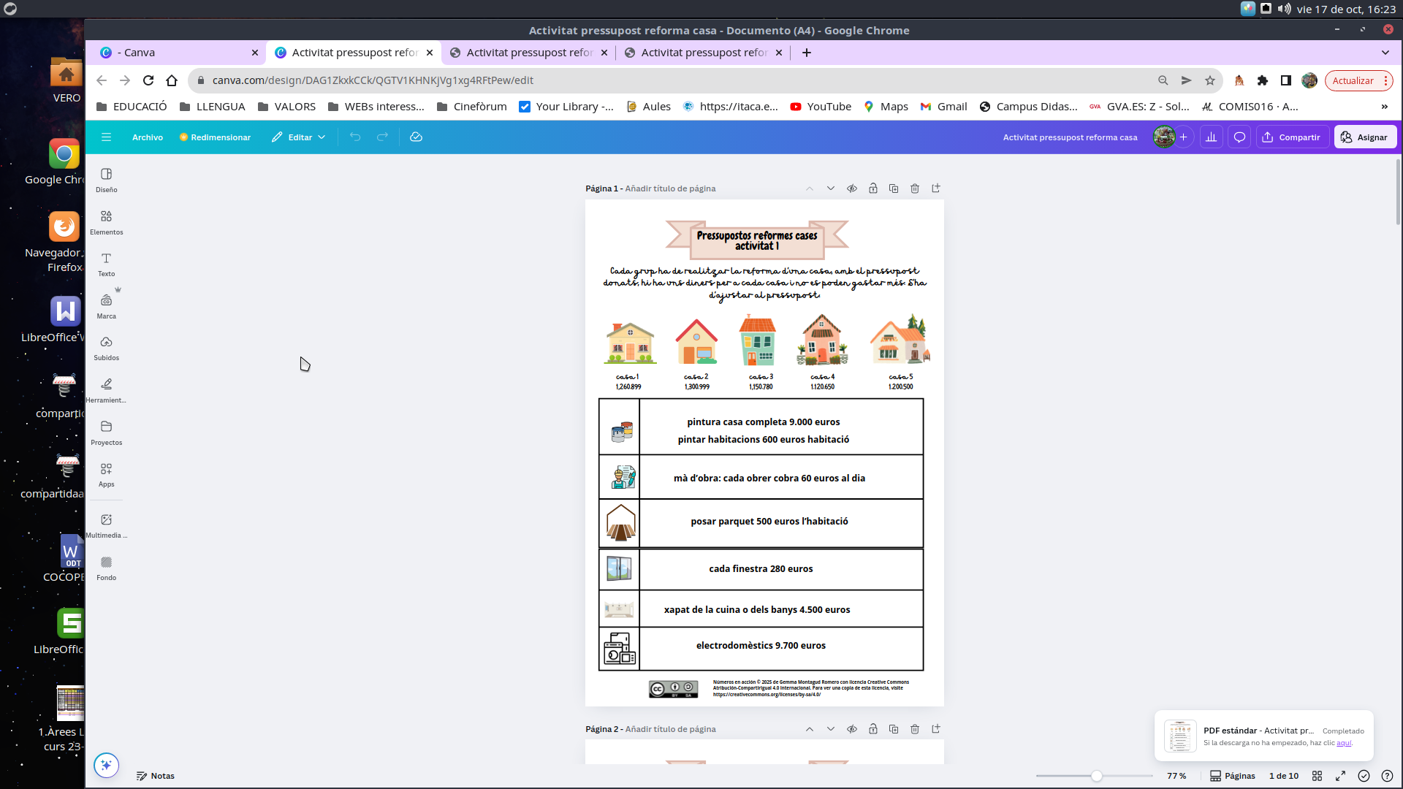Open the Apps panel from the sidebar
The height and width of the screenshot is (789, 1403).
coord(106,473)
